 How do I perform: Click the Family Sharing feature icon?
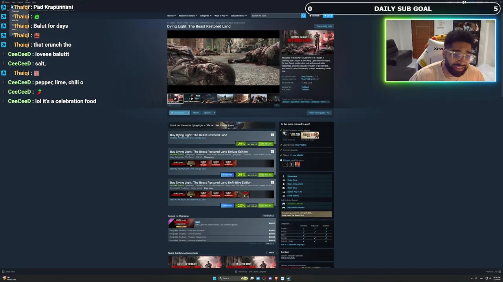point(284,195)
